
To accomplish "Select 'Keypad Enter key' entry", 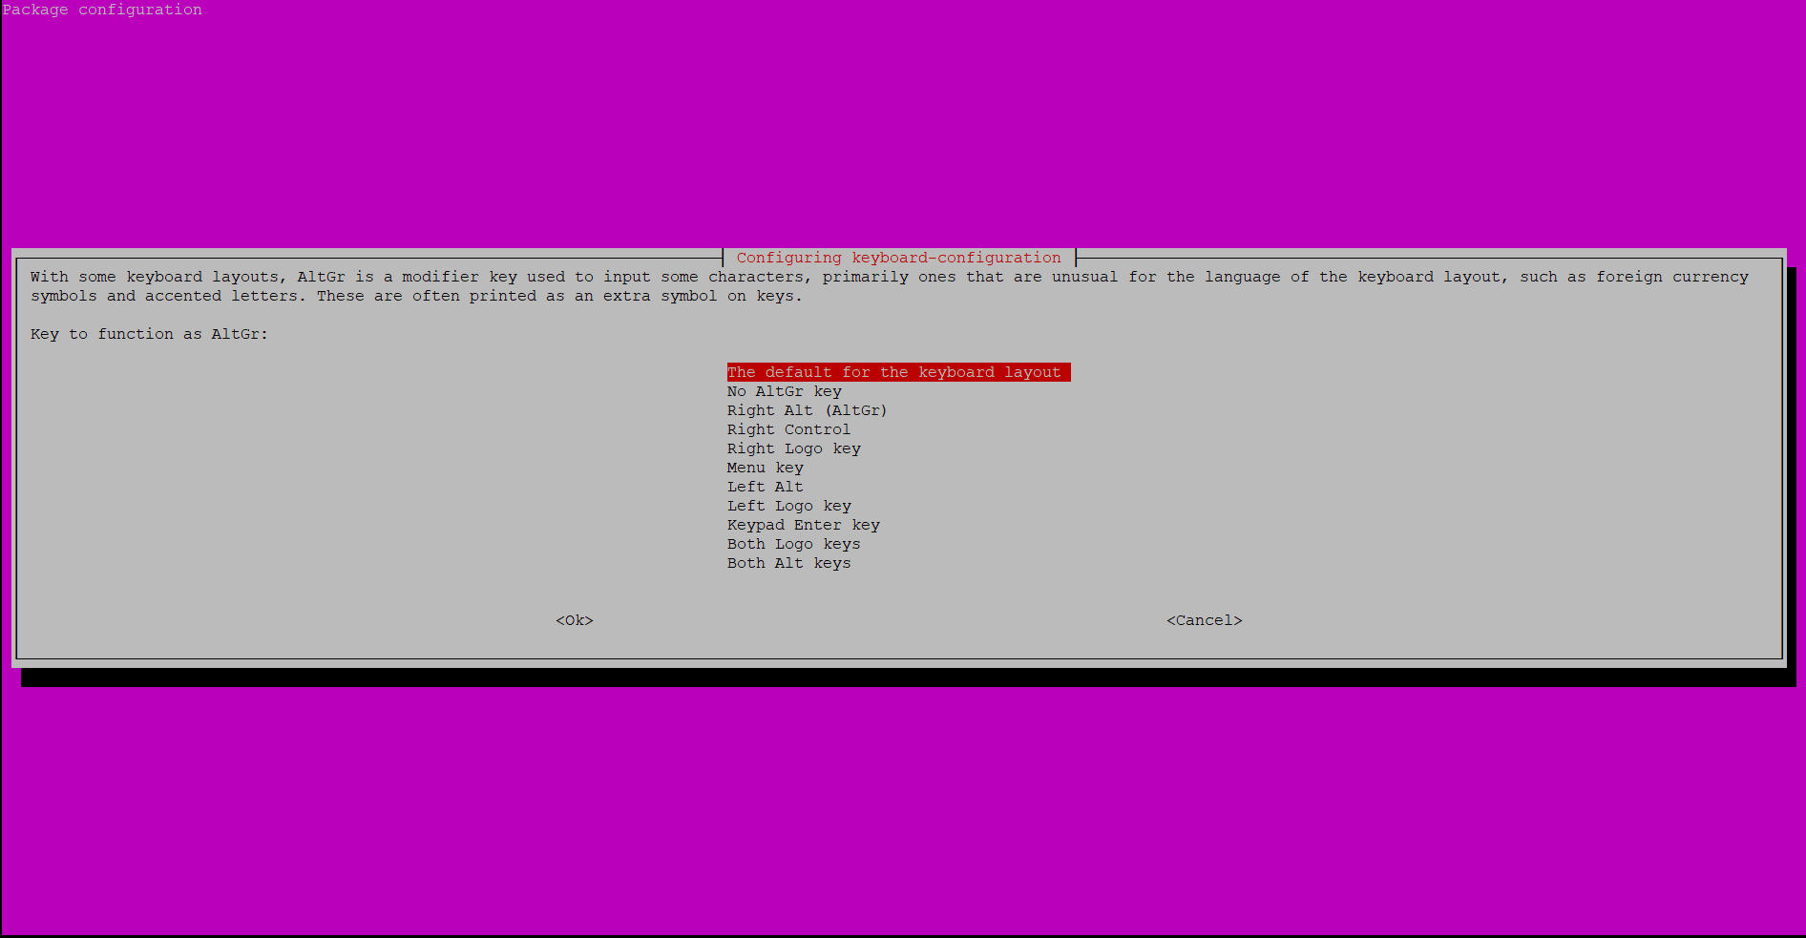I will click(x=804, y=525).
